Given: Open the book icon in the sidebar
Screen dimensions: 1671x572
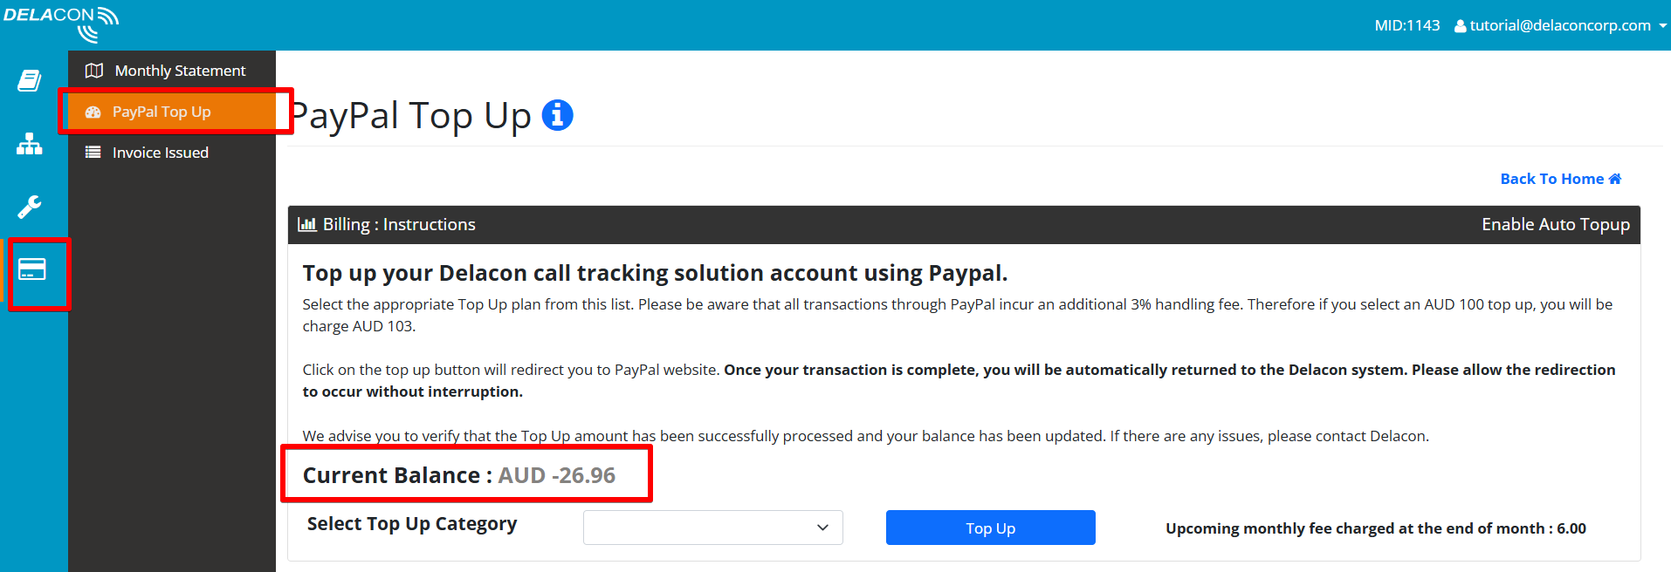Looking at the screenshot, I should pos(30,81).
